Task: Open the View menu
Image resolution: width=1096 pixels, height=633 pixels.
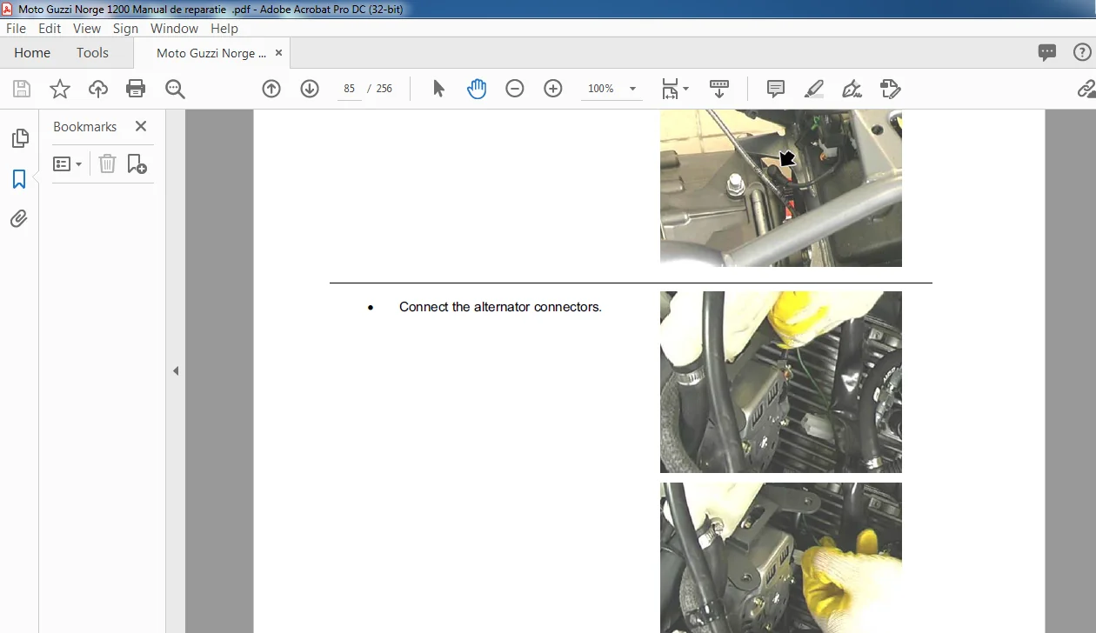Action: (x=87, y=28)
